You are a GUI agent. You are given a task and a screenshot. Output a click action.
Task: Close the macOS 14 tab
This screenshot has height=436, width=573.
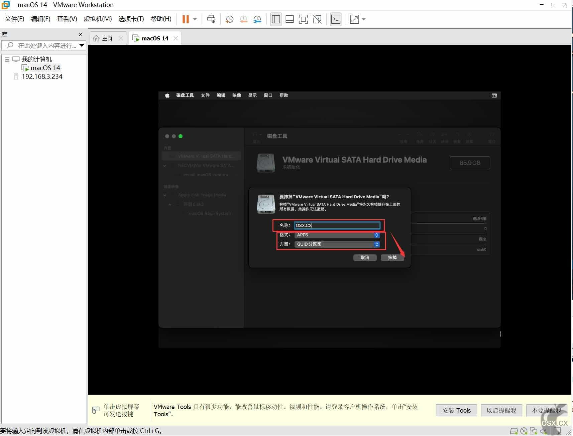click(x=176, y=38)
